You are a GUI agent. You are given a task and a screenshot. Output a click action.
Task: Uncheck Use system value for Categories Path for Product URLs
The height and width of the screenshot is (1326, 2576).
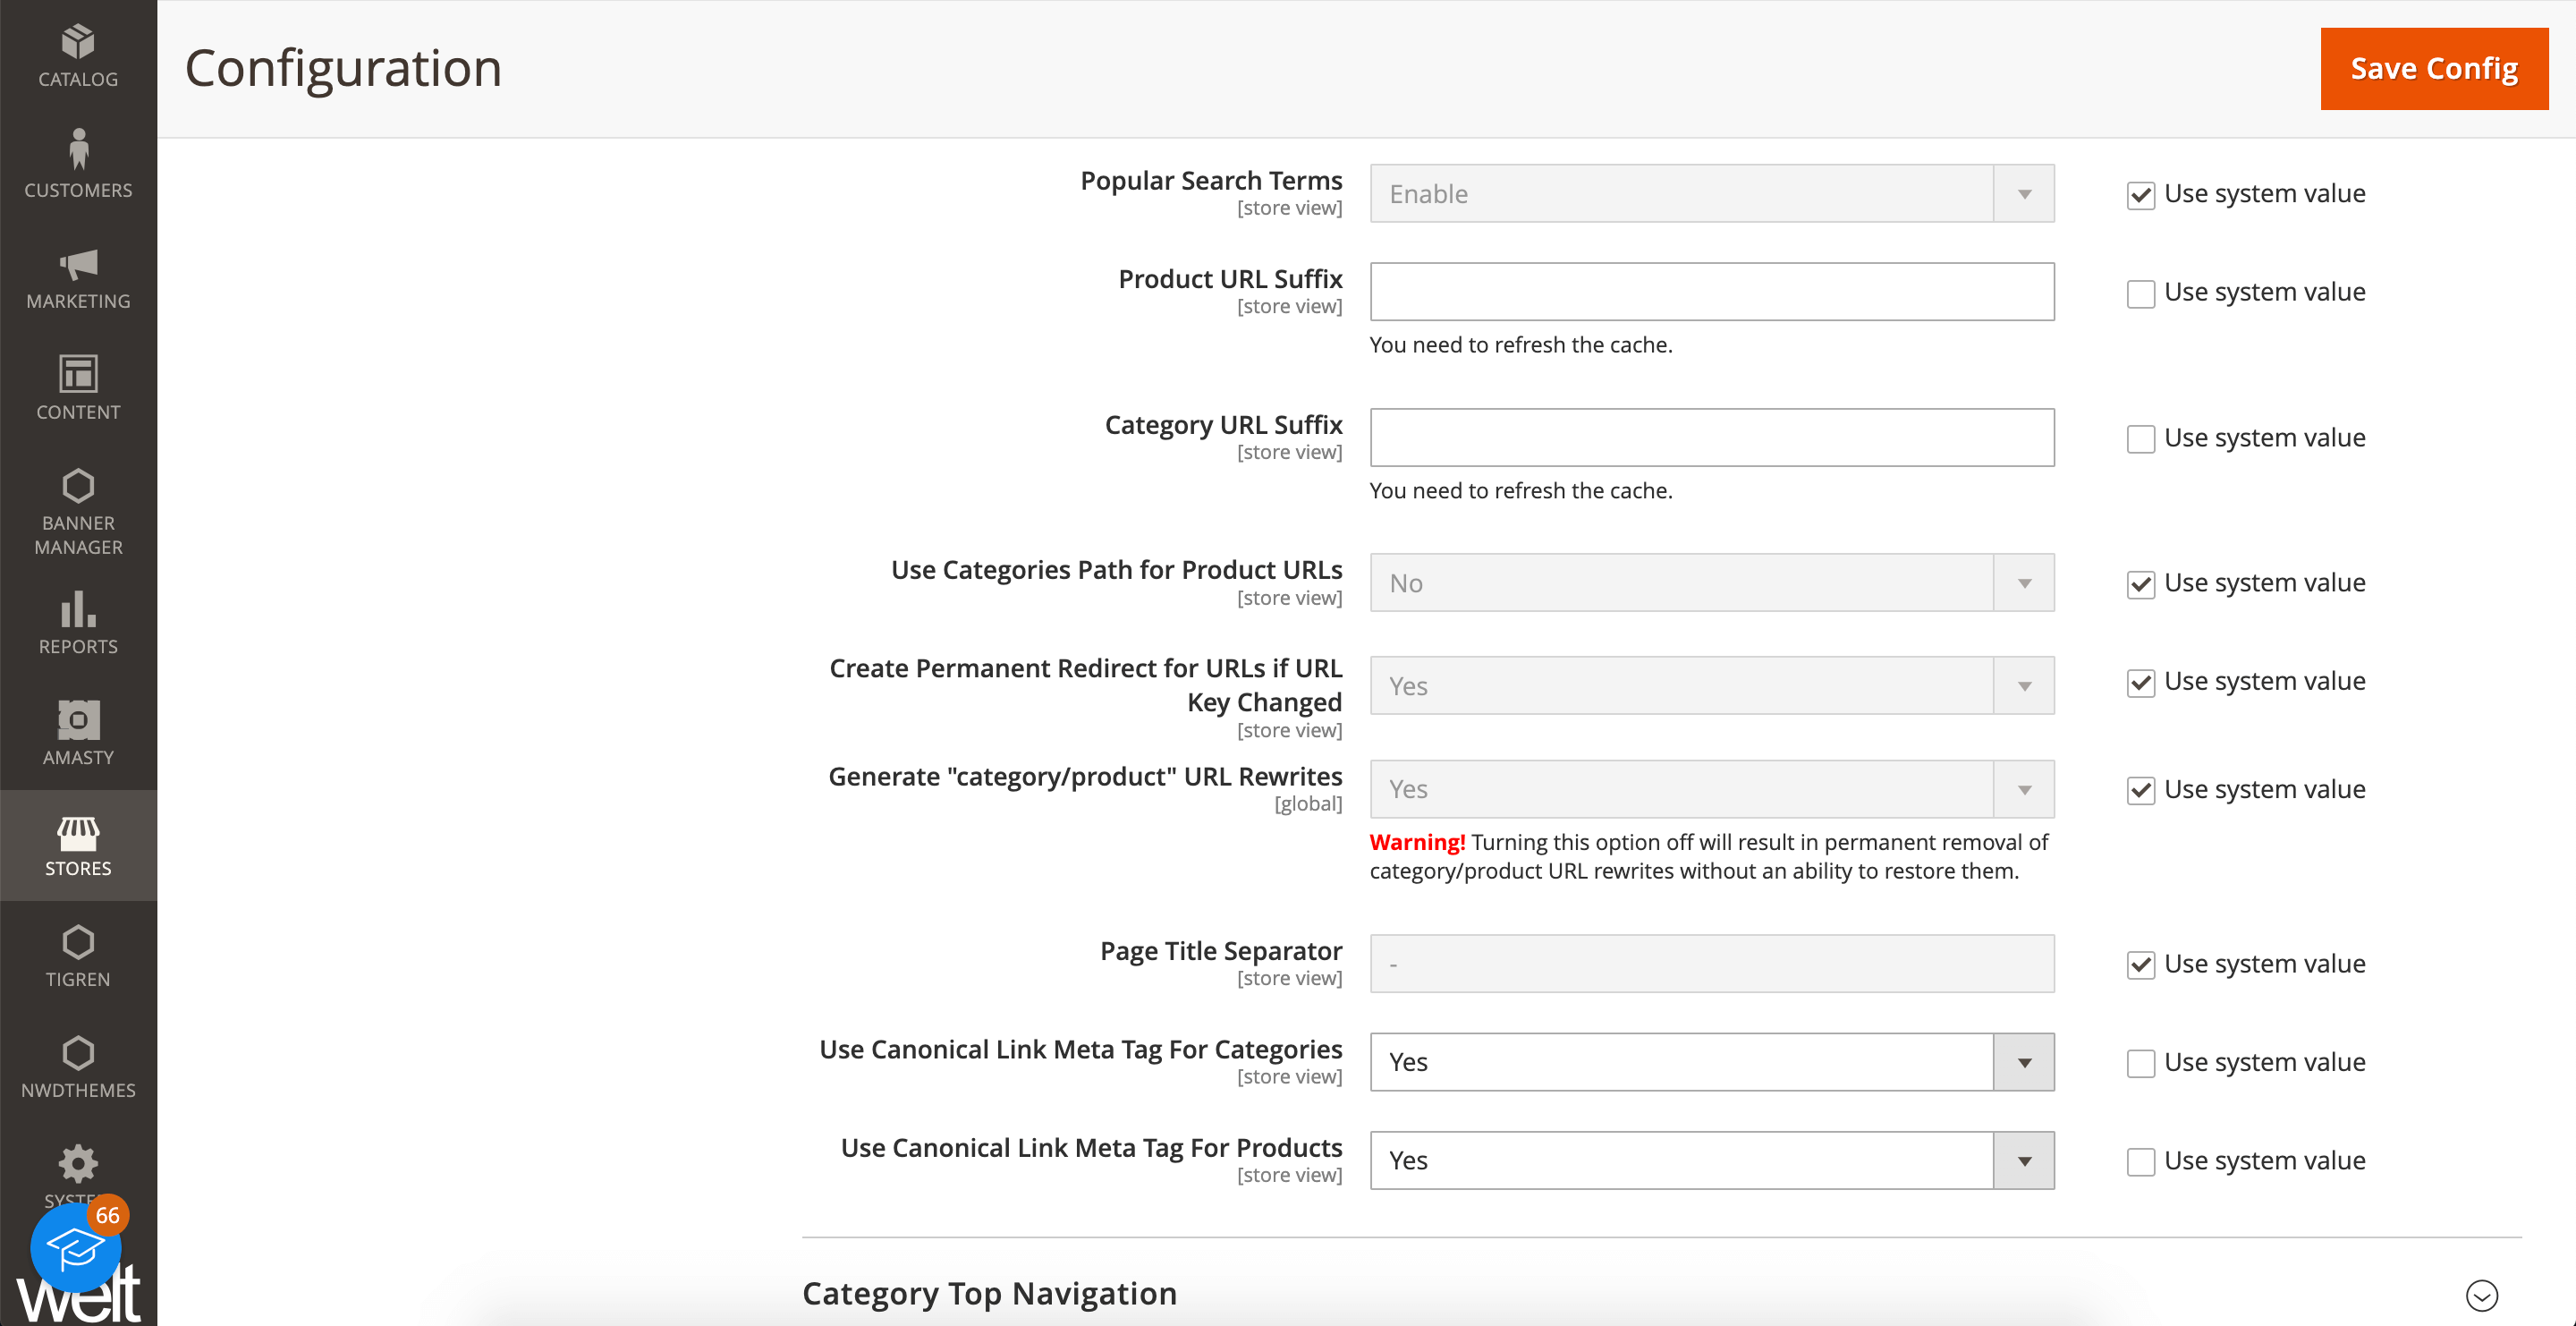click(2141, 585)
